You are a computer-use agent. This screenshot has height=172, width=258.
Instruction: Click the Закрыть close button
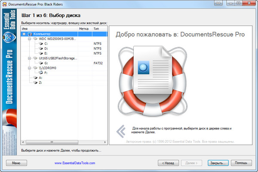point(218,163)
